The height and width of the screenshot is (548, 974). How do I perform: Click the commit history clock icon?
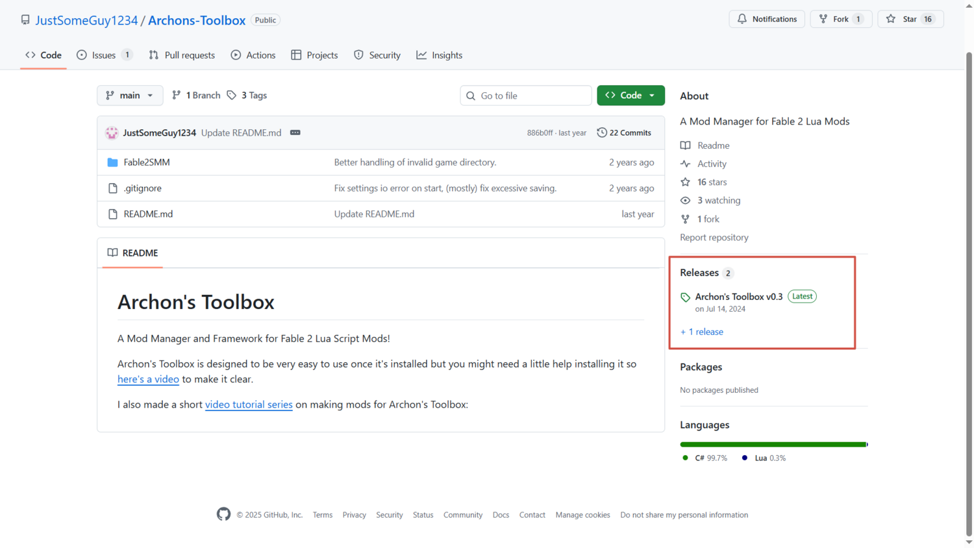602,132
